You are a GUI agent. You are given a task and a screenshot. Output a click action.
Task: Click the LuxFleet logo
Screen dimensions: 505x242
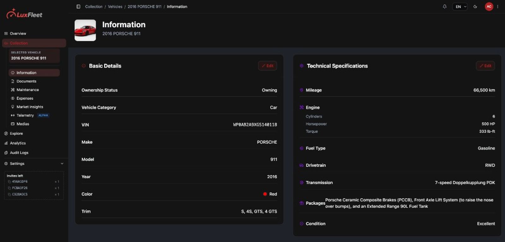[x=24, y=14]
